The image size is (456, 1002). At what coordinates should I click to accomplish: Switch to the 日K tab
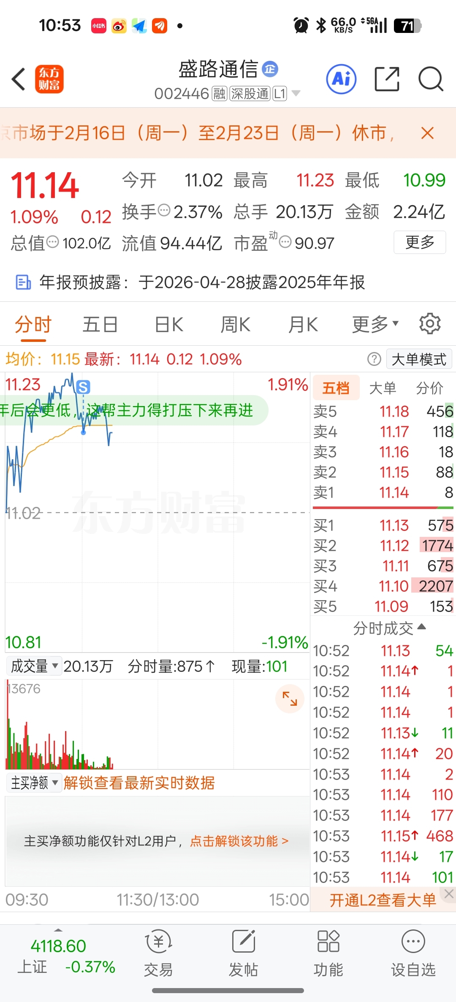tap(168, 325)
